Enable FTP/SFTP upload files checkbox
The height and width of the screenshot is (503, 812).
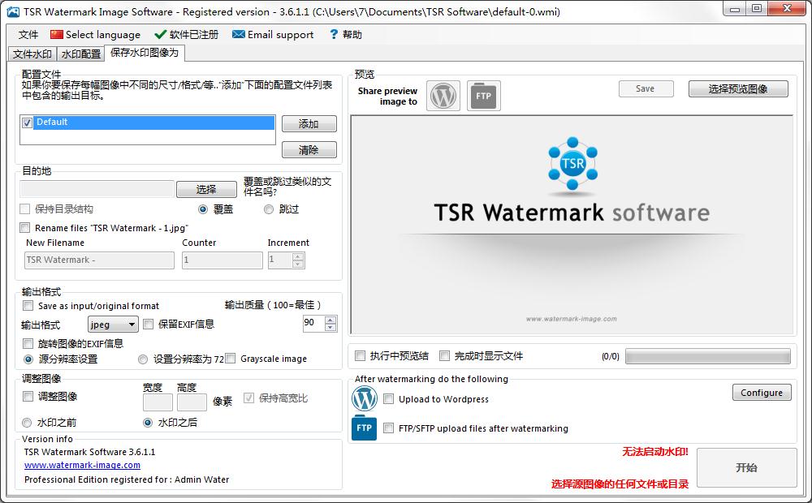[x=388, y=428]
